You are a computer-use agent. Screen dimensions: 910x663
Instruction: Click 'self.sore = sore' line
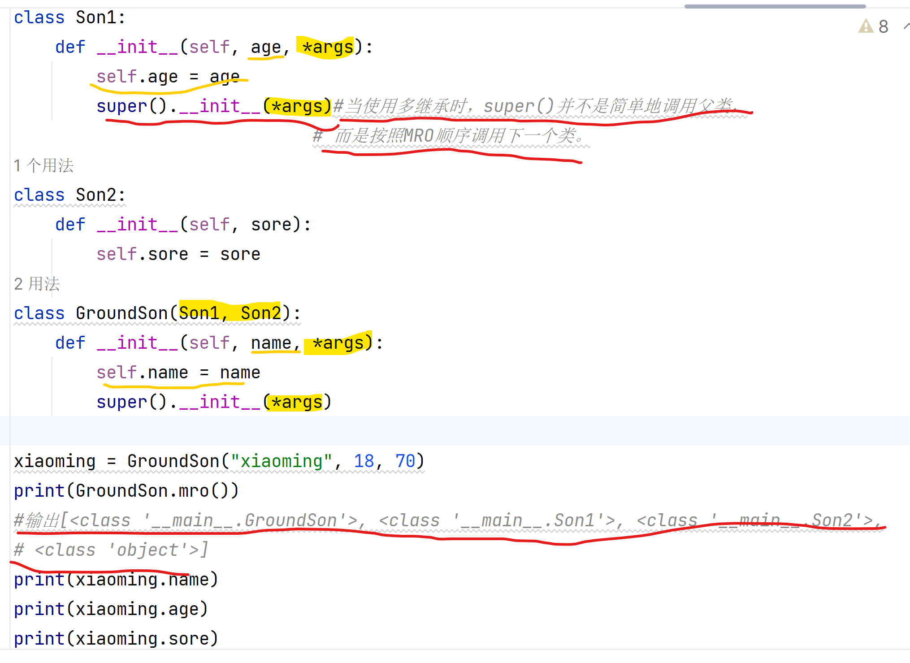click(178, 254)
